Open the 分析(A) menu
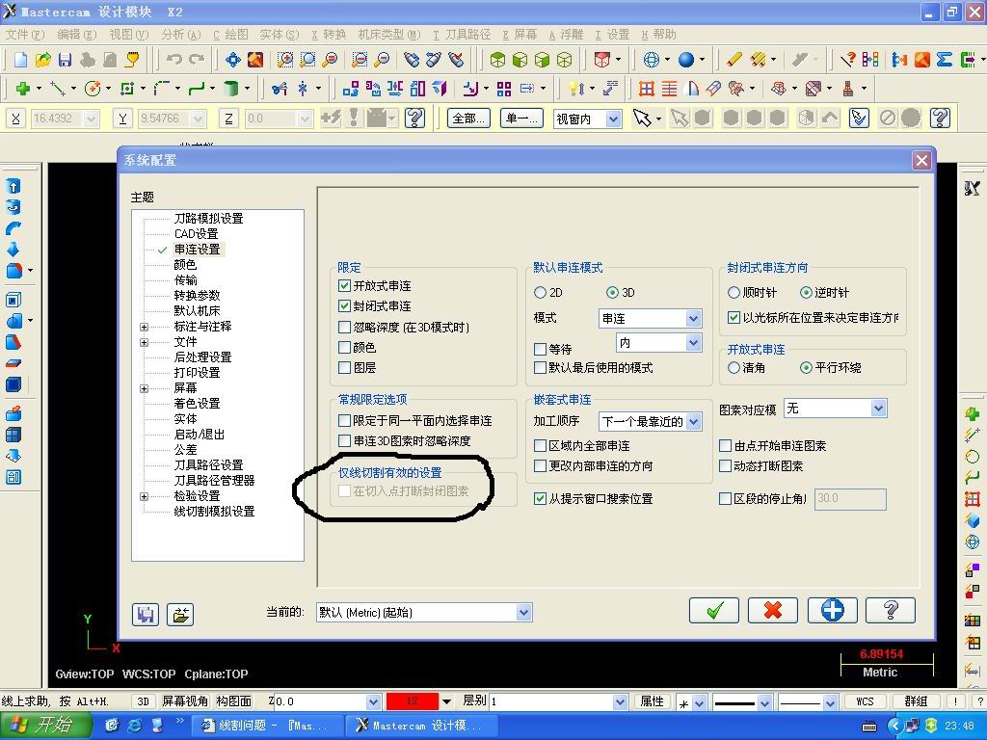The width and height of the screenshot is (987, 740). tap(181, 35)
